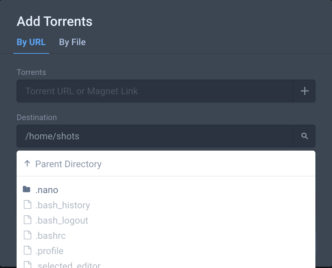Switch to the By URL tab
The height and width of the screenshot is (268, 332).
point(31,42)
